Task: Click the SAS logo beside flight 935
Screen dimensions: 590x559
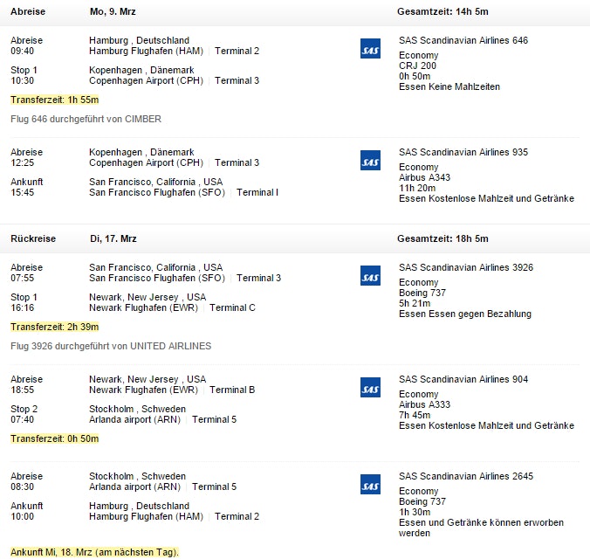Action: (370, 161)
